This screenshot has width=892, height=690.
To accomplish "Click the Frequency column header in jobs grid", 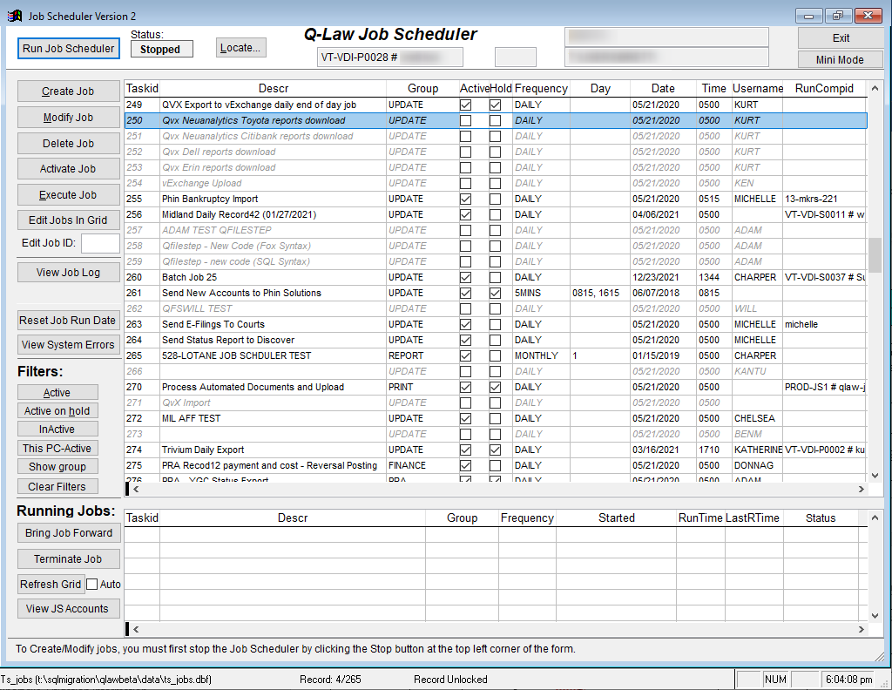I will pyautogui.click(x=541, y=88).
